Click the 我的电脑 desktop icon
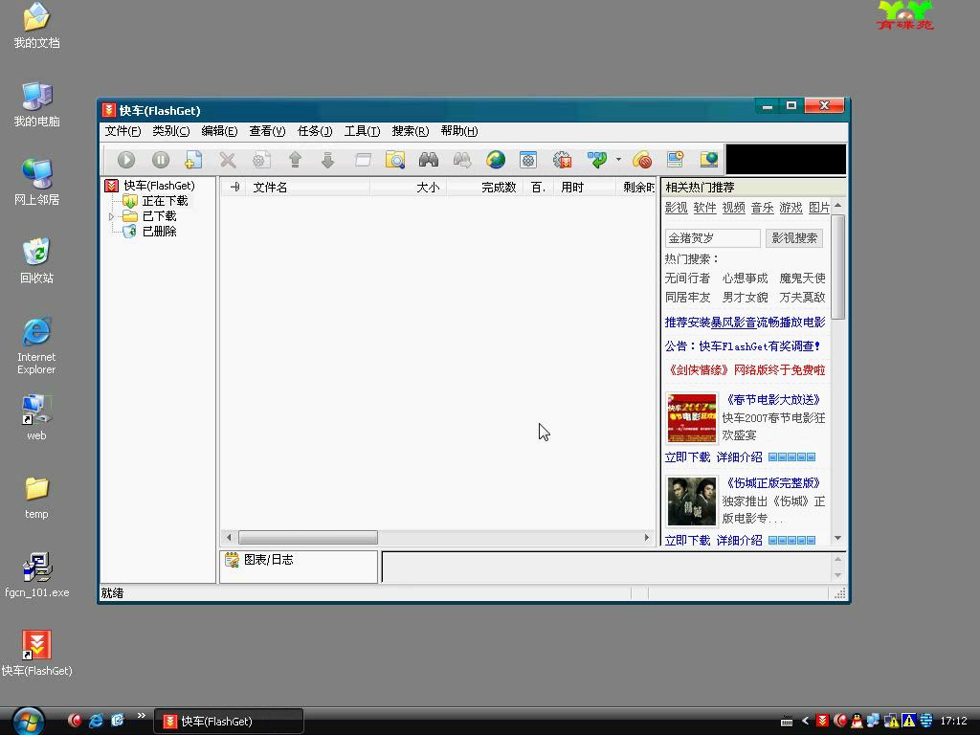 (37, 105)
